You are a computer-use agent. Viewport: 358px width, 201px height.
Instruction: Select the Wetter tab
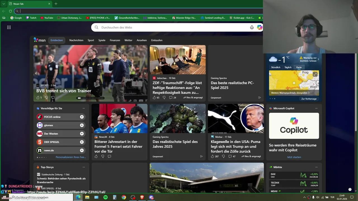click(128, 40)
